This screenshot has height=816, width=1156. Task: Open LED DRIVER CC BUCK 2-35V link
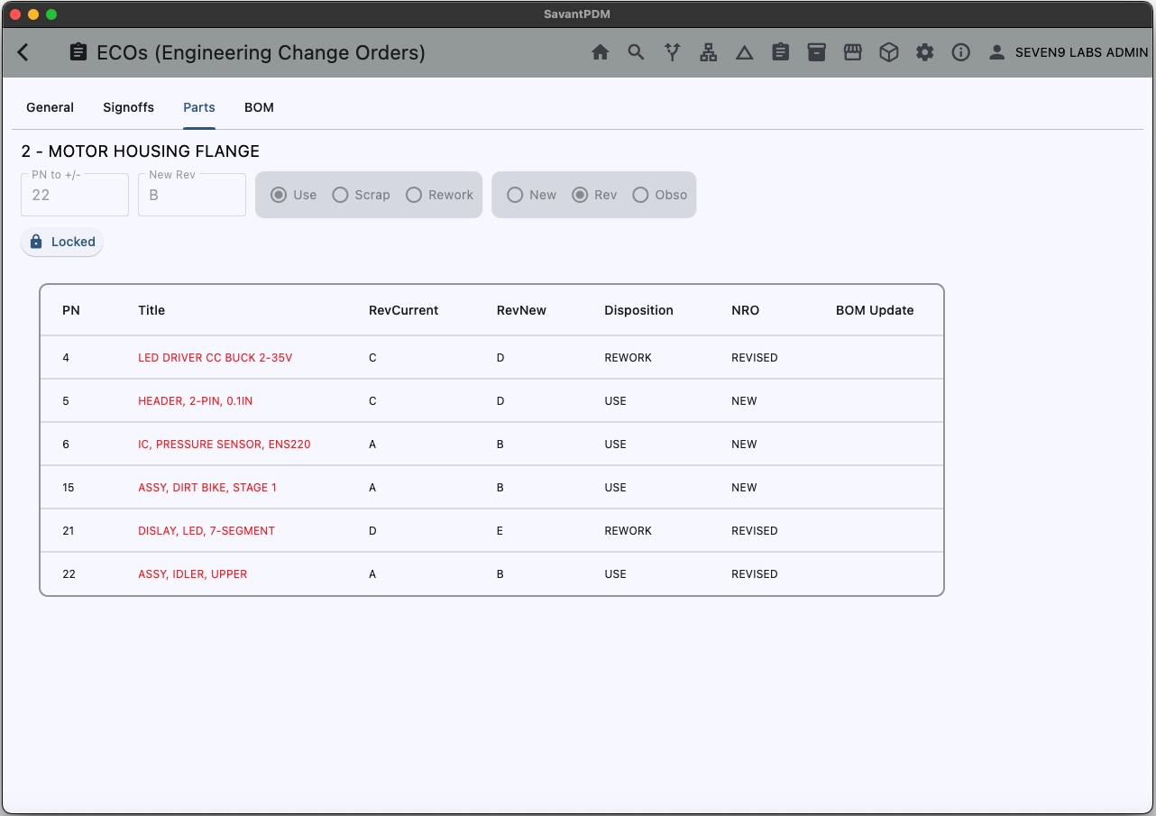[x=215, y=358]
